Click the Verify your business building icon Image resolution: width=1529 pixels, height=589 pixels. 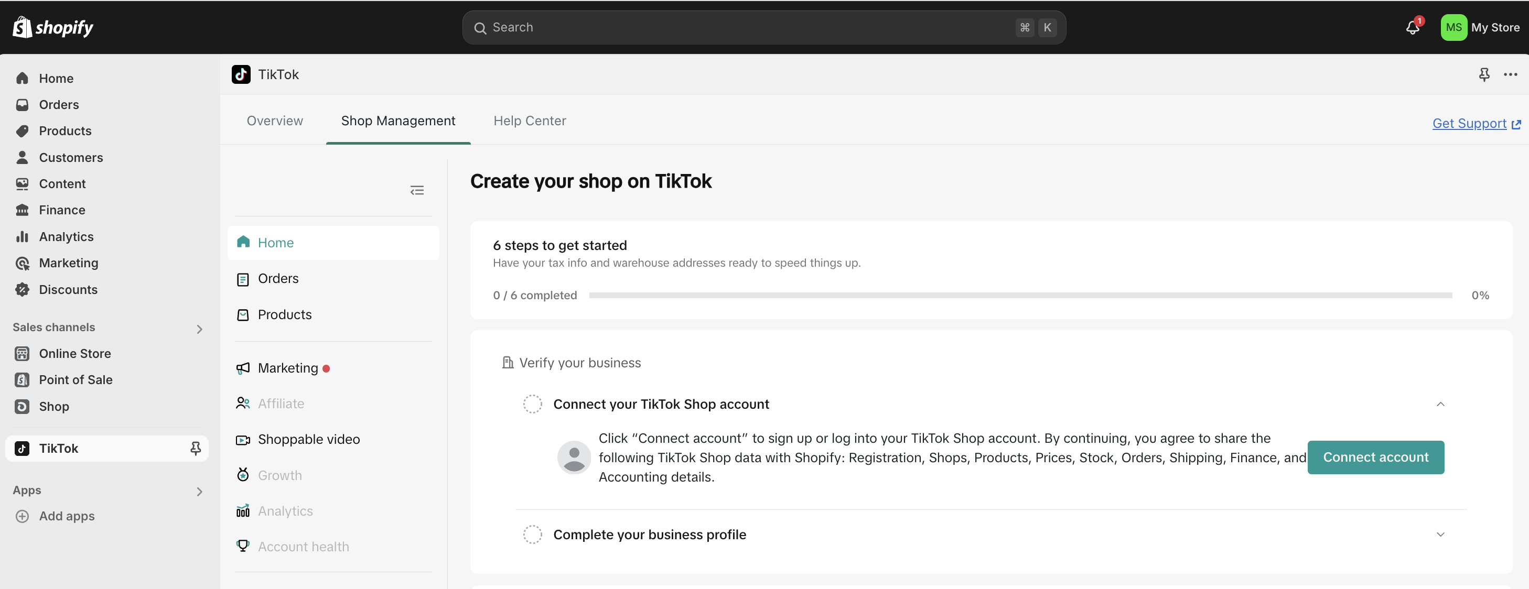pos(508,363)
